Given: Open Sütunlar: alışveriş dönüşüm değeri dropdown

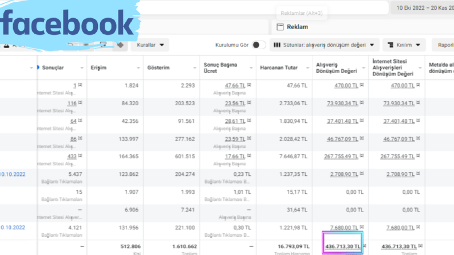Looking at the screenshot, I should pyautogui.click(x=324, y=45).
